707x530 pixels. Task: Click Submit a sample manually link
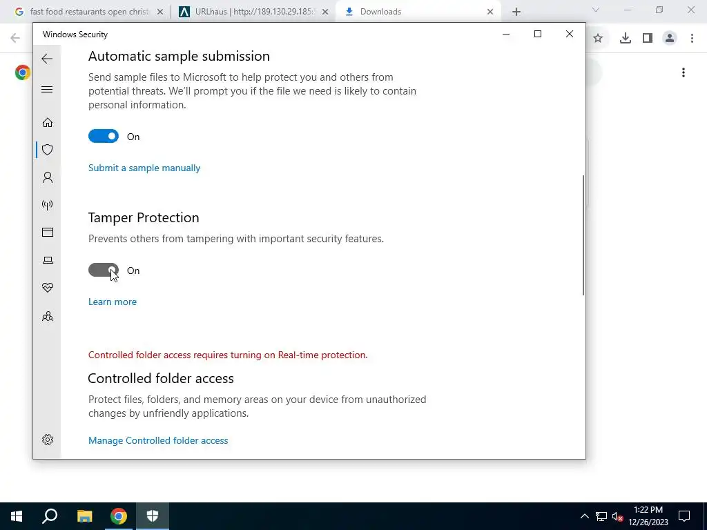pos(144,168)
